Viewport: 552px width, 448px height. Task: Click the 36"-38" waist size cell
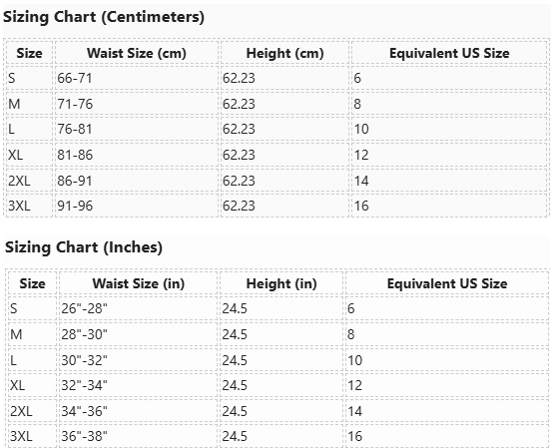pos(139,436)
